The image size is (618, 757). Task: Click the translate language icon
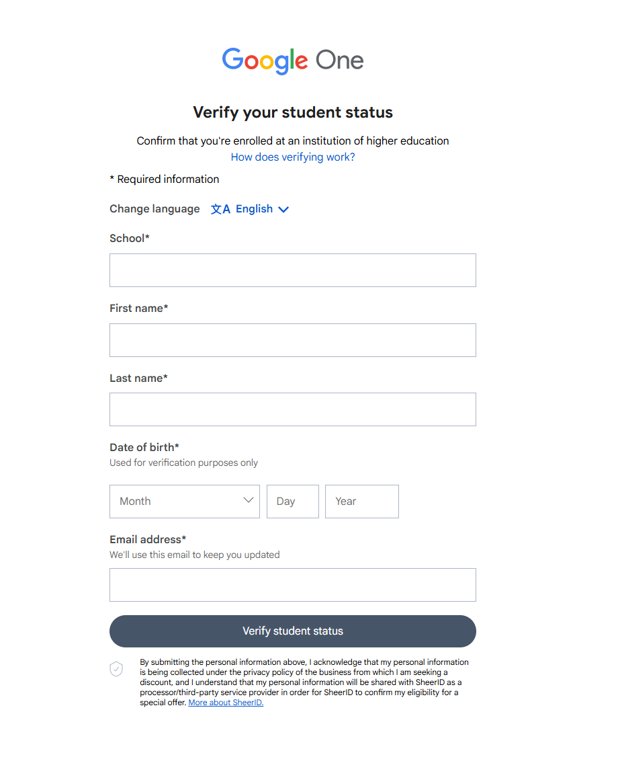coord(220,209)
